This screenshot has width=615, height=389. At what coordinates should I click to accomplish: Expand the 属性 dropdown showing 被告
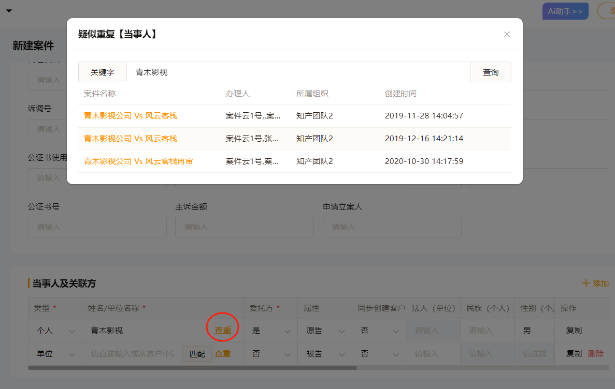(325, 354)
